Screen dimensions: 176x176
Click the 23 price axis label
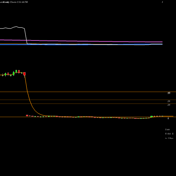pyautogui.click(x=169, y=105)
